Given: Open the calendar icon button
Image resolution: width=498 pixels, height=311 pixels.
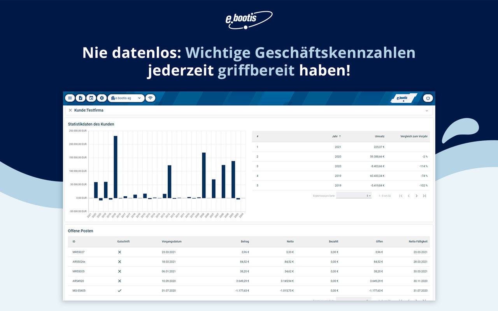Looking at the screenshot, I should coord(91,98).
